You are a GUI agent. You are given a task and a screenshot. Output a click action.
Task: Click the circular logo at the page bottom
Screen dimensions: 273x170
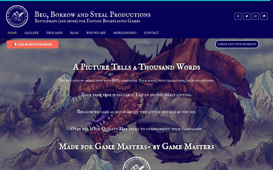136,164
